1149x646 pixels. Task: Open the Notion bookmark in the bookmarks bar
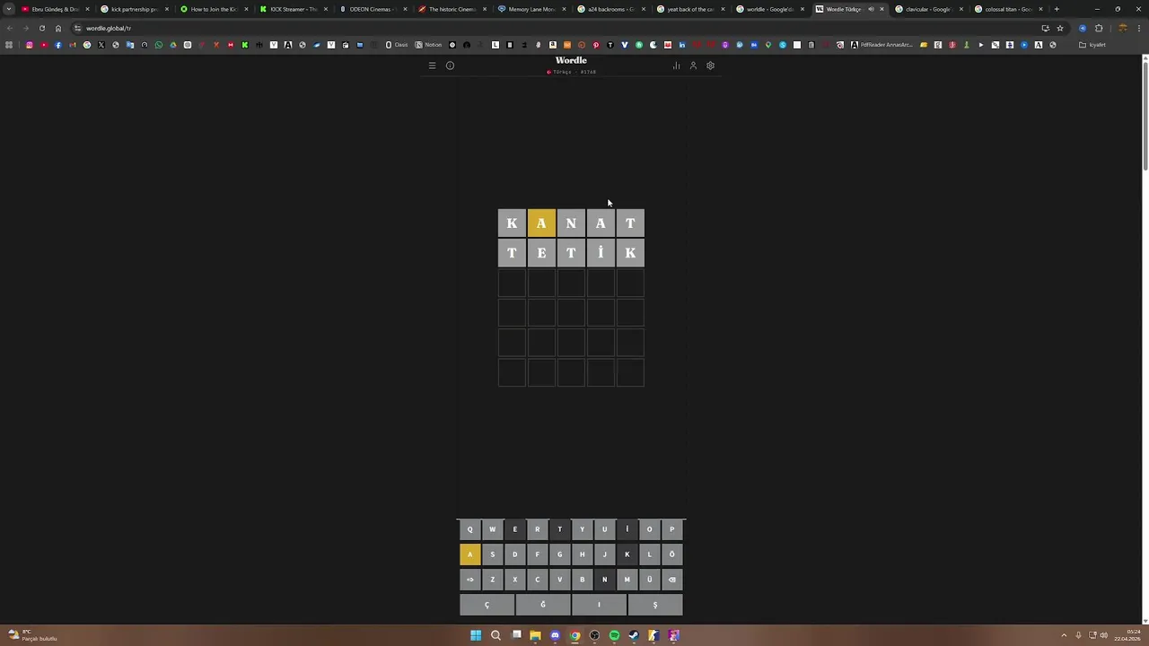point(429,45)
